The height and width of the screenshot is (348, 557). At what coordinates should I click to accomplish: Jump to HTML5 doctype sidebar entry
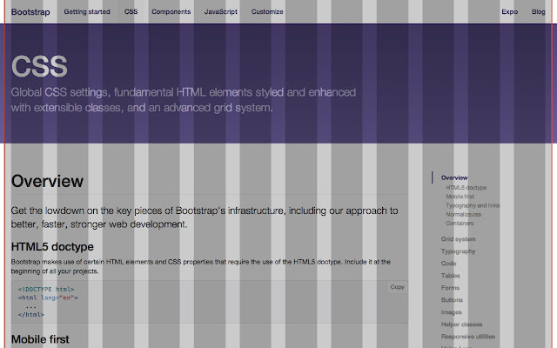(x=466, y=188)
